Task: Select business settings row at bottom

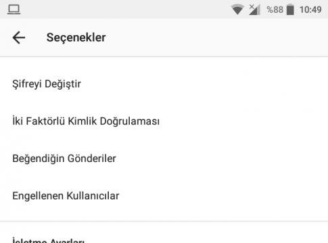Action: (x=164, y=236)
